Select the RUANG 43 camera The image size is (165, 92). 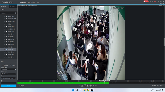click(11, 54)
